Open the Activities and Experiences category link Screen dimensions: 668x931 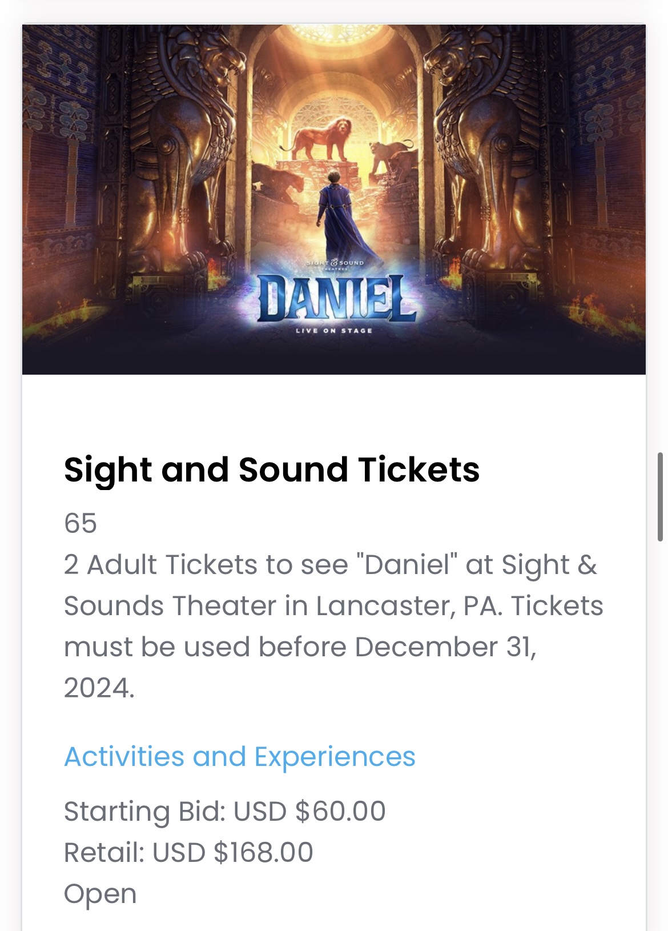[240, 757]
